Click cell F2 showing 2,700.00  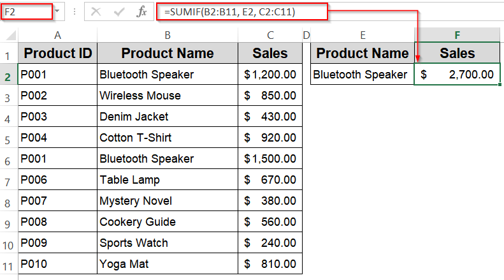(457, 75)
